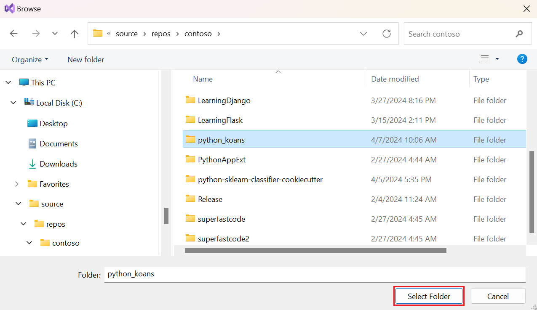Viewport: 537px width, 310px height.
Task: Select the LearningDjango folder
Action: [x=224, y=100]
